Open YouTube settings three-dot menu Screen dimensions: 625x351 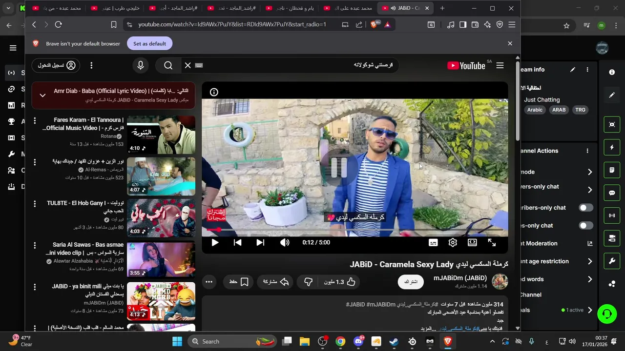[x=91, y=65]
